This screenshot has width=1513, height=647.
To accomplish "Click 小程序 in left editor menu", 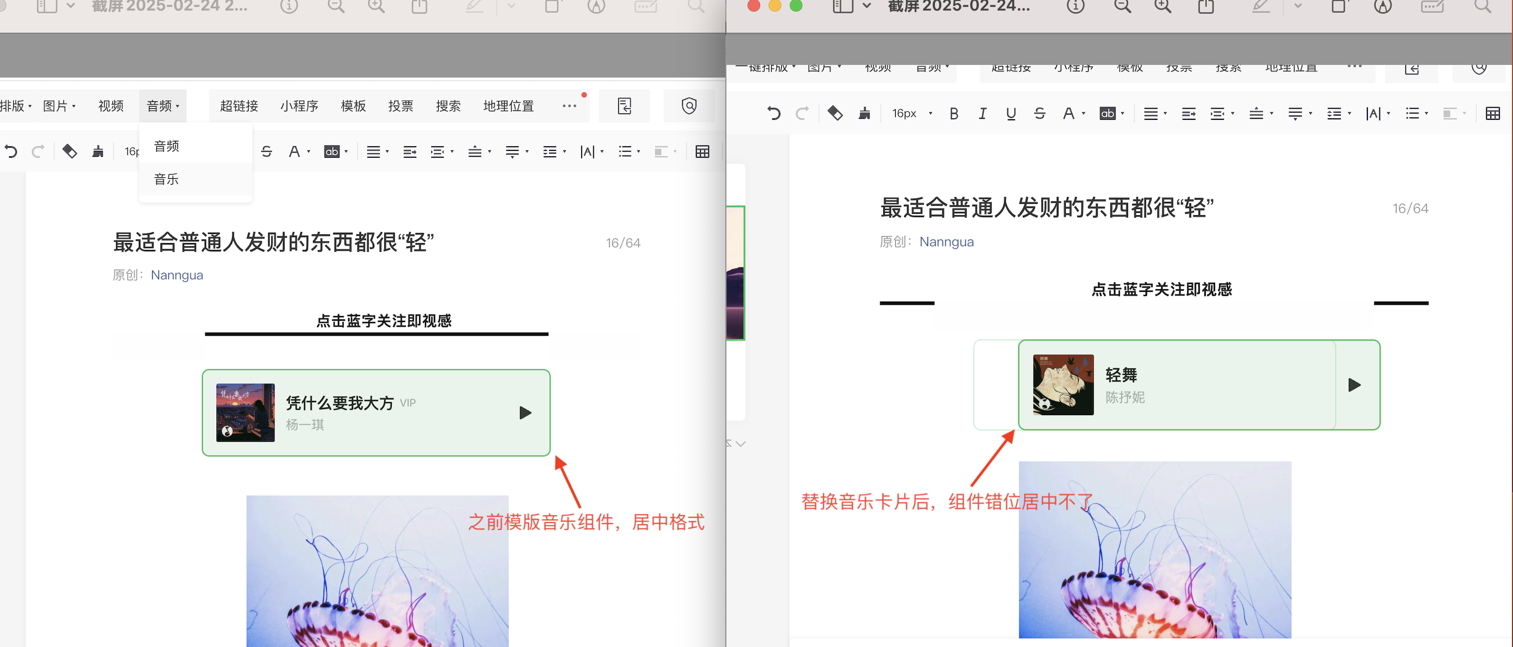I will (x=299, y=106).
